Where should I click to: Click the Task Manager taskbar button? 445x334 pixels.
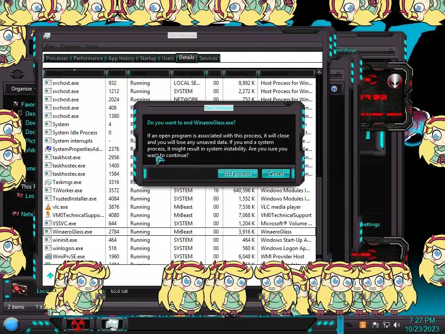(x=112, y=324)
